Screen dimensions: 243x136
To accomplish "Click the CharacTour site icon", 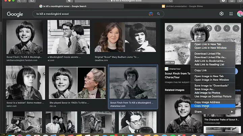I will tap(166, 69).
